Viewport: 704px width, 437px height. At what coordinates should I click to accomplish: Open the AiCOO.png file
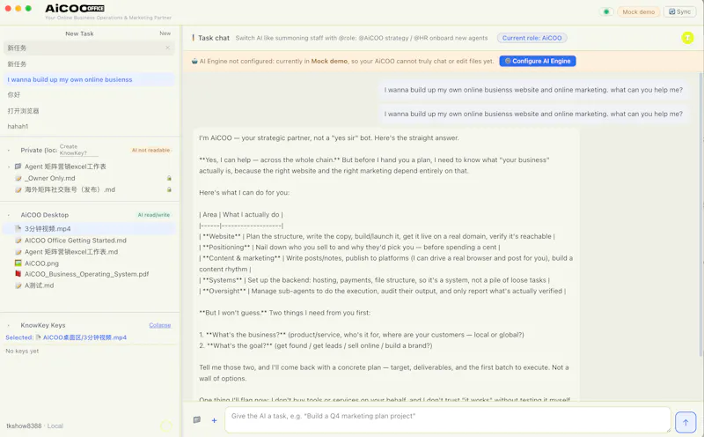pyautogui.click(x=41, y=263)
